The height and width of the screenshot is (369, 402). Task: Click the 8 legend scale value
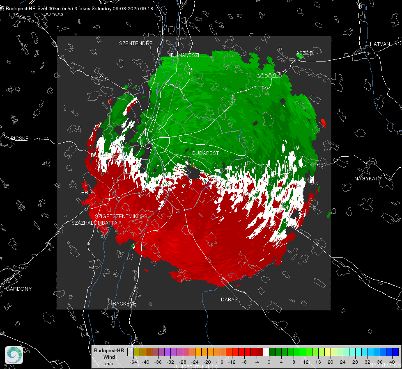[294, 362]
